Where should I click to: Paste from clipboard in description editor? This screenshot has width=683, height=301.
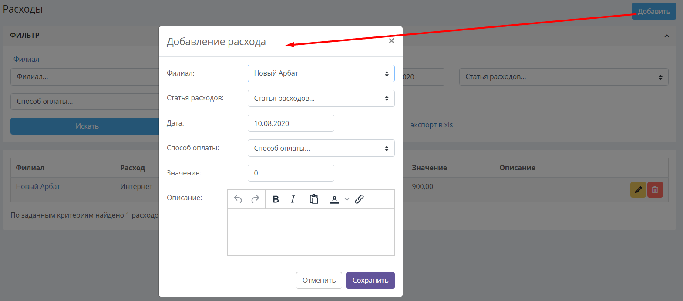point(313,199)
